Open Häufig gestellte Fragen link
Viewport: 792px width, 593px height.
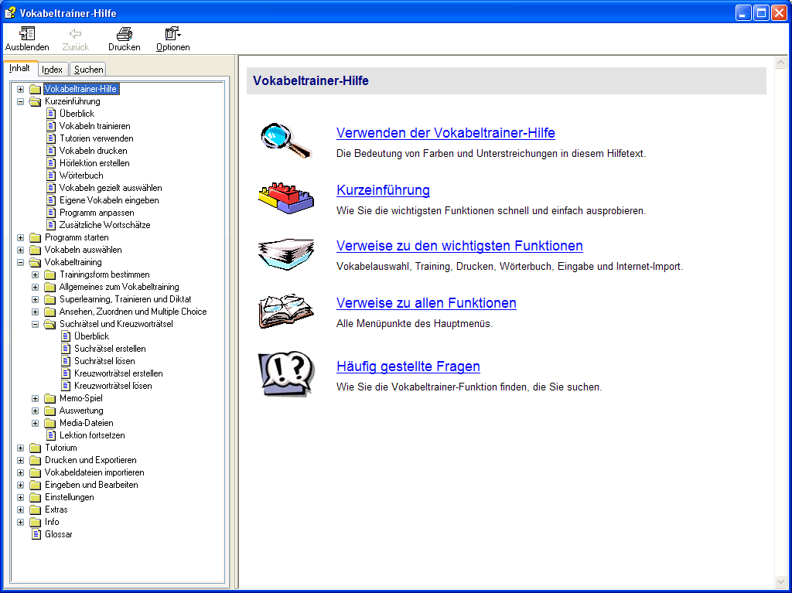(408, 366)
